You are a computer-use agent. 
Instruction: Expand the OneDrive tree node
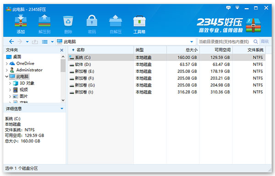(x=7, y=63)
